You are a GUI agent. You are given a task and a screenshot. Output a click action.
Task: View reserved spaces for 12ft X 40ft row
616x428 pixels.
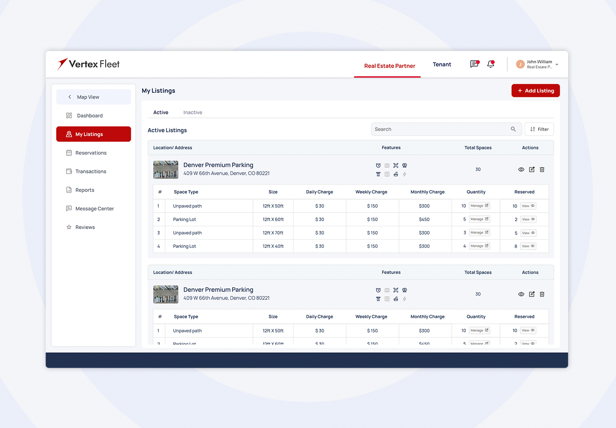(528, 246)
